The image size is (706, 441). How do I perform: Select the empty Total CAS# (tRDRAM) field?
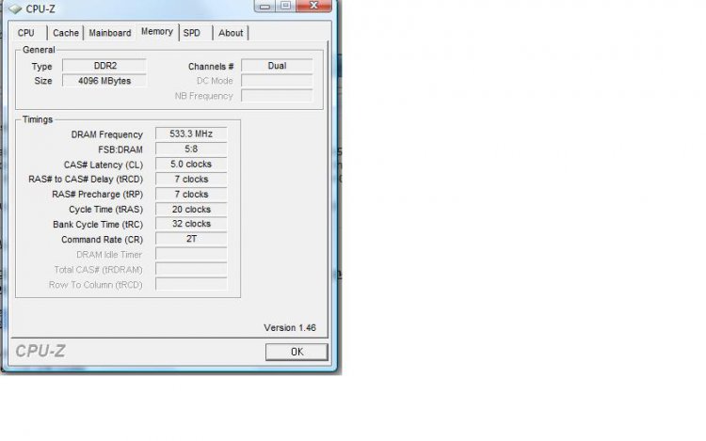tap(191, 269)
